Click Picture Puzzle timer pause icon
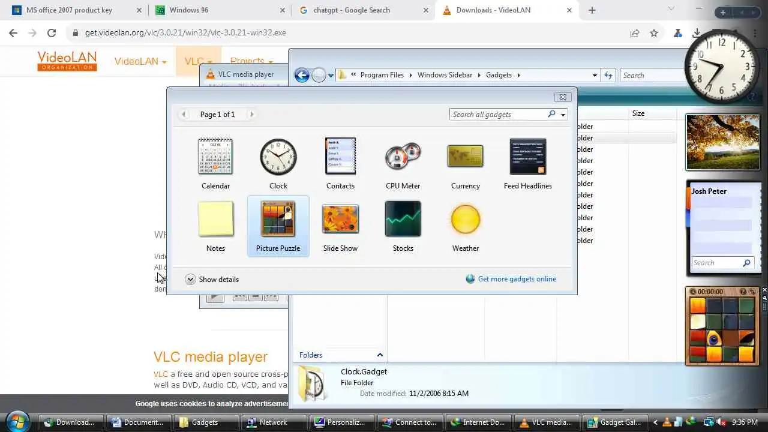Viewport: 768px width, 432px height. coord(693,292)
